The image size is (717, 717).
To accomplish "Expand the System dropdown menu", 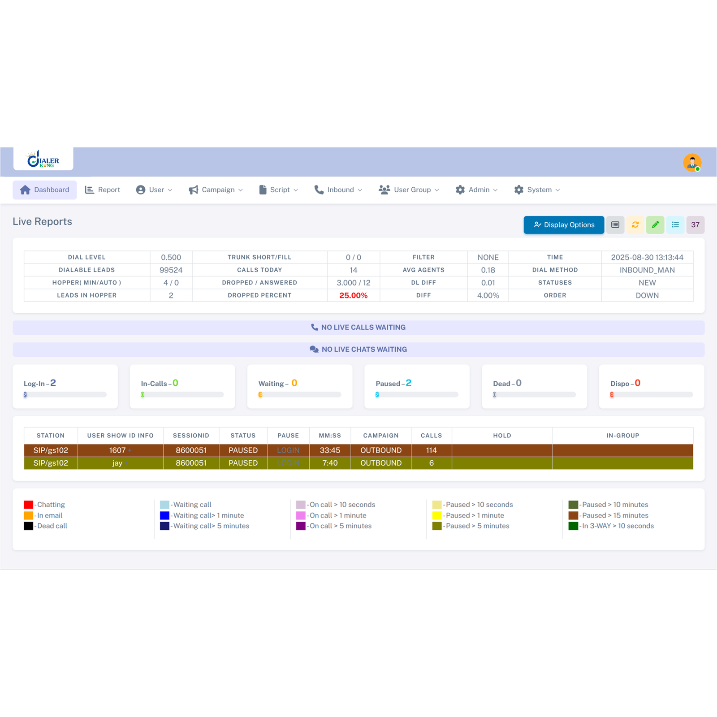I will click(537, 190).
